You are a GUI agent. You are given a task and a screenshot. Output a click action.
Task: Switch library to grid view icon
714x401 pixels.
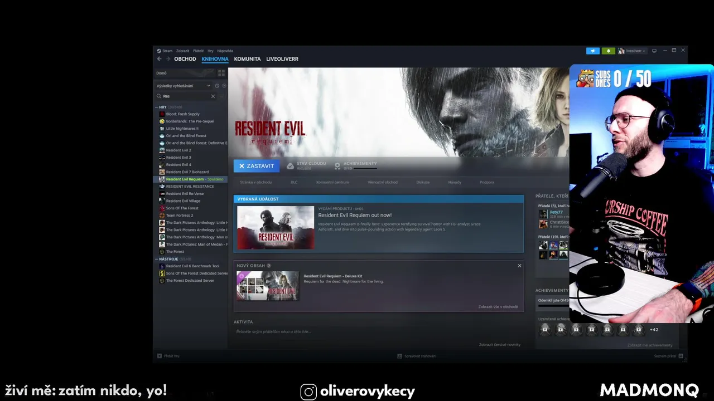tap(221, 73)
